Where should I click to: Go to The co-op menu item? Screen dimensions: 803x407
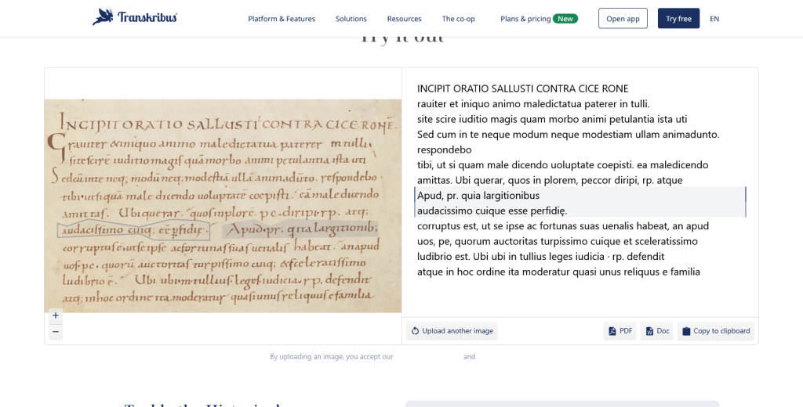(458, 19)
